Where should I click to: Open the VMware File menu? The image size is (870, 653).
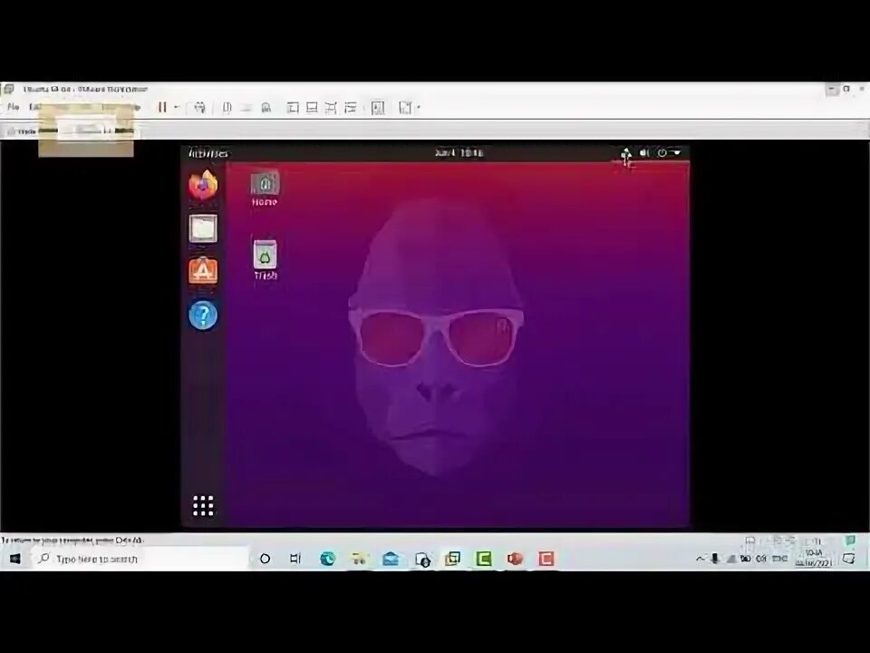point(14,107)
